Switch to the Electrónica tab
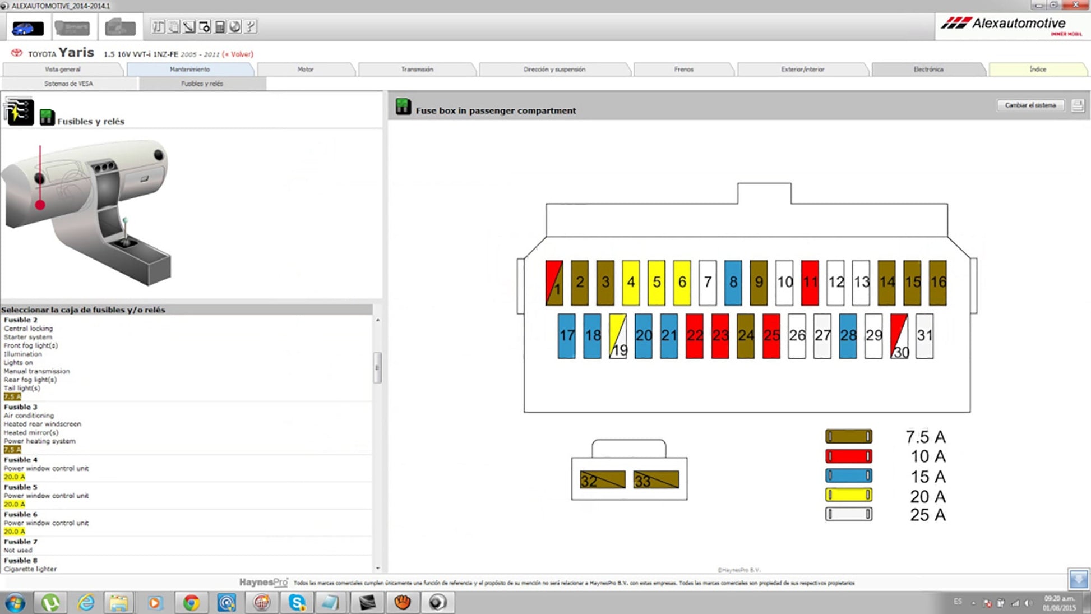Viewport: 1091px width, 614px height. (x=928, y=70)
